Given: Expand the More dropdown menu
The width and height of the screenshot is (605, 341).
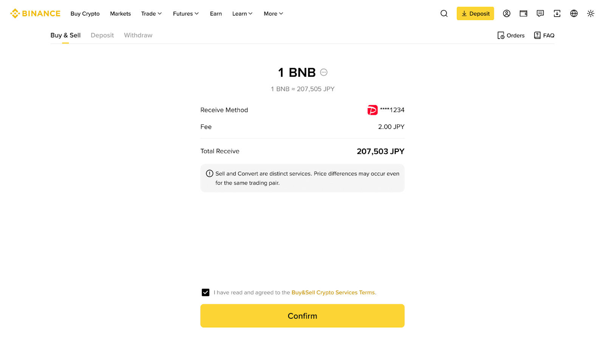Looking at the screenshot, I should 273,14.
